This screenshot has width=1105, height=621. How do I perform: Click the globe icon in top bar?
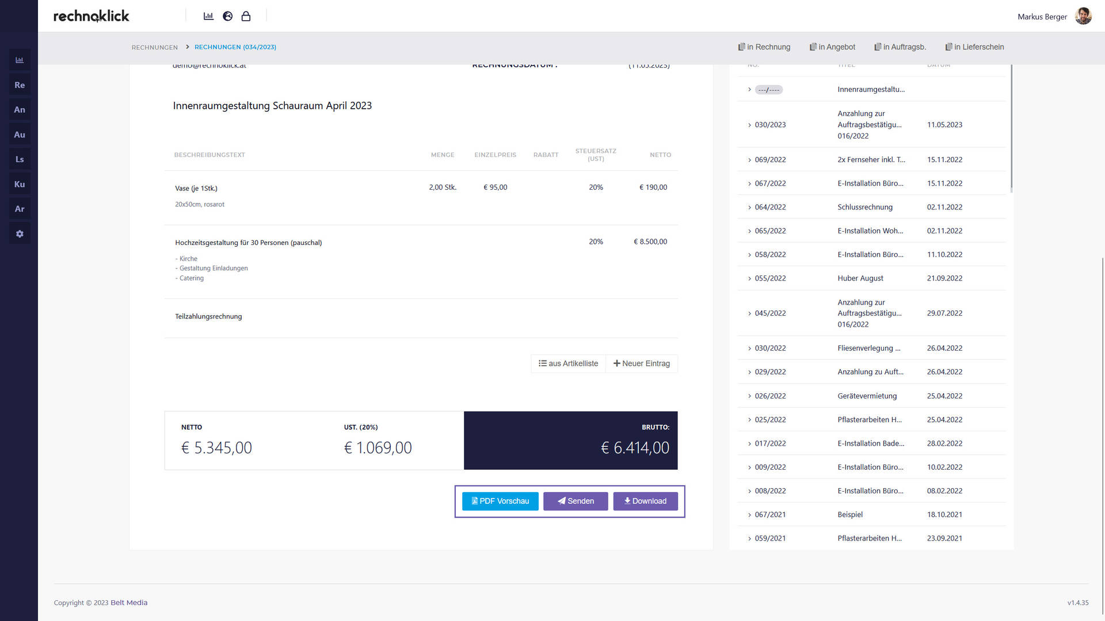click(x=228, y=16)
